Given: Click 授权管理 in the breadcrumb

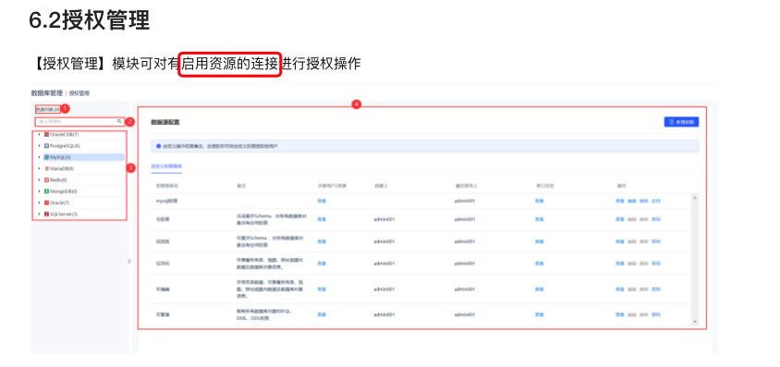Looking at the screenshot, I should [79, 93].
